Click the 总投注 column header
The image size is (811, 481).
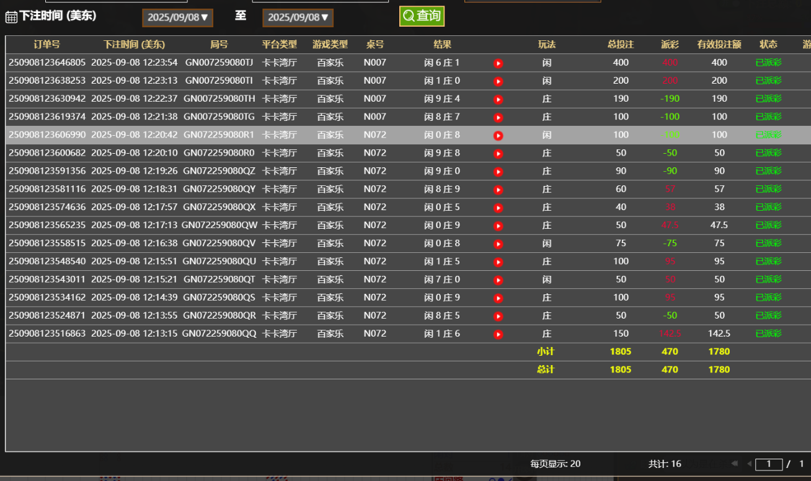pos(620,45)
